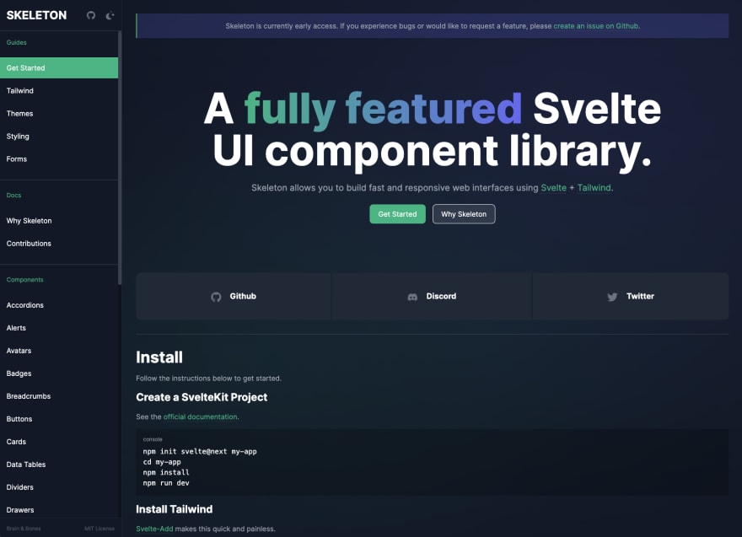
Task: Click the console code block
Action: coord(432,462)
